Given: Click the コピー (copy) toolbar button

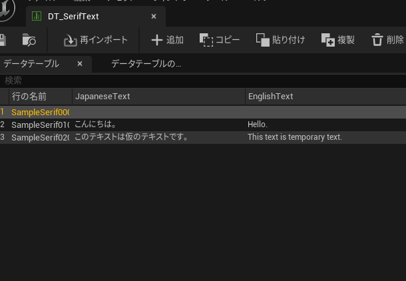Looking at the screenshot, I should click(x=220, y=40).
